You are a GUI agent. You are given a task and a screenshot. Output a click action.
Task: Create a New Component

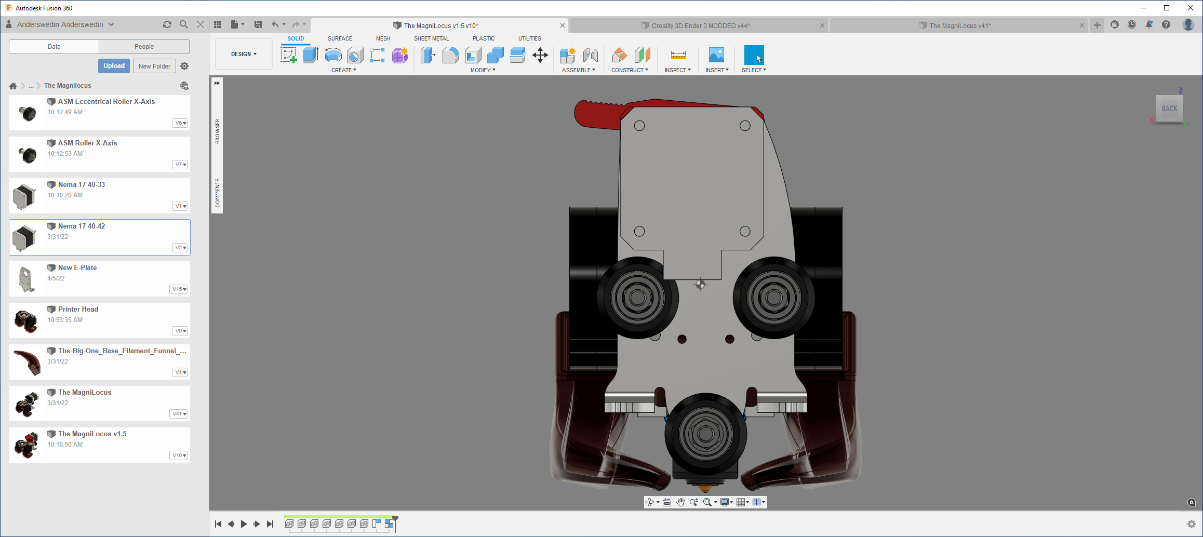click(568, 55)
